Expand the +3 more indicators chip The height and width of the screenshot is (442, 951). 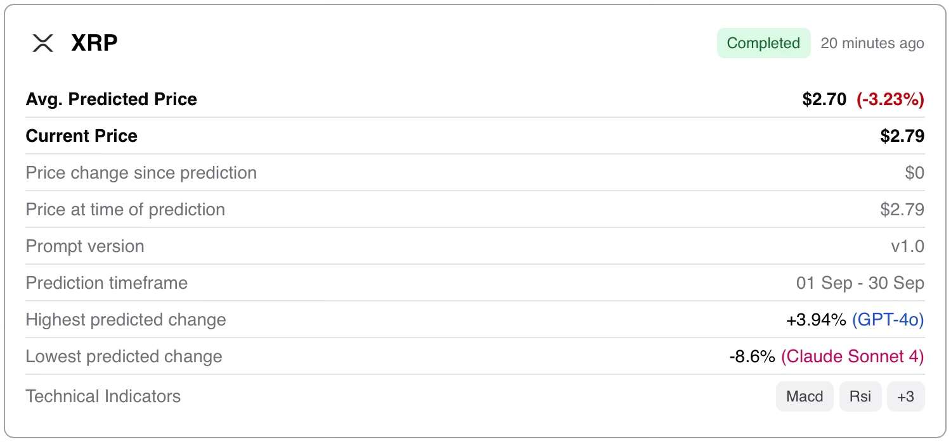tap(905, 396)
